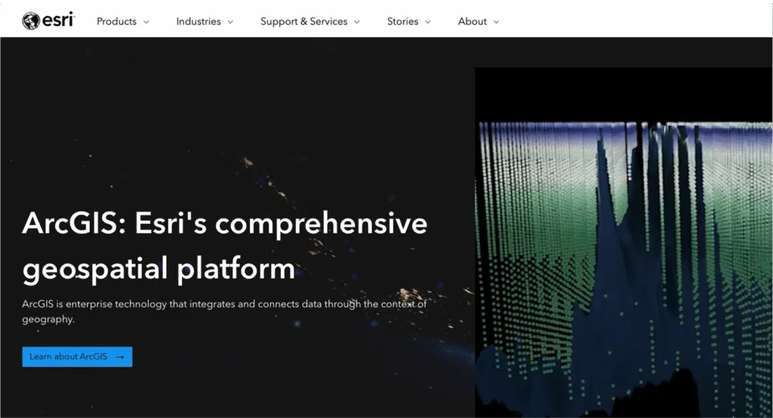Expand the About dropdown chevron

point(497,22)
